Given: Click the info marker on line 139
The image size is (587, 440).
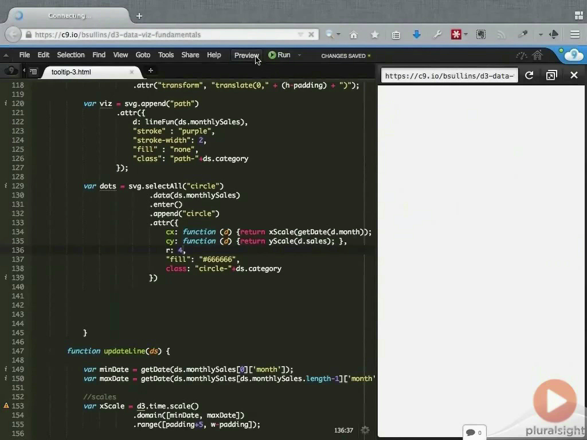Looking at the screenshot, I should 6,277.
